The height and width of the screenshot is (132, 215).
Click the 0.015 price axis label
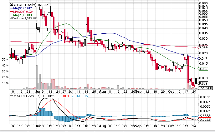click(x=203, y=64)
